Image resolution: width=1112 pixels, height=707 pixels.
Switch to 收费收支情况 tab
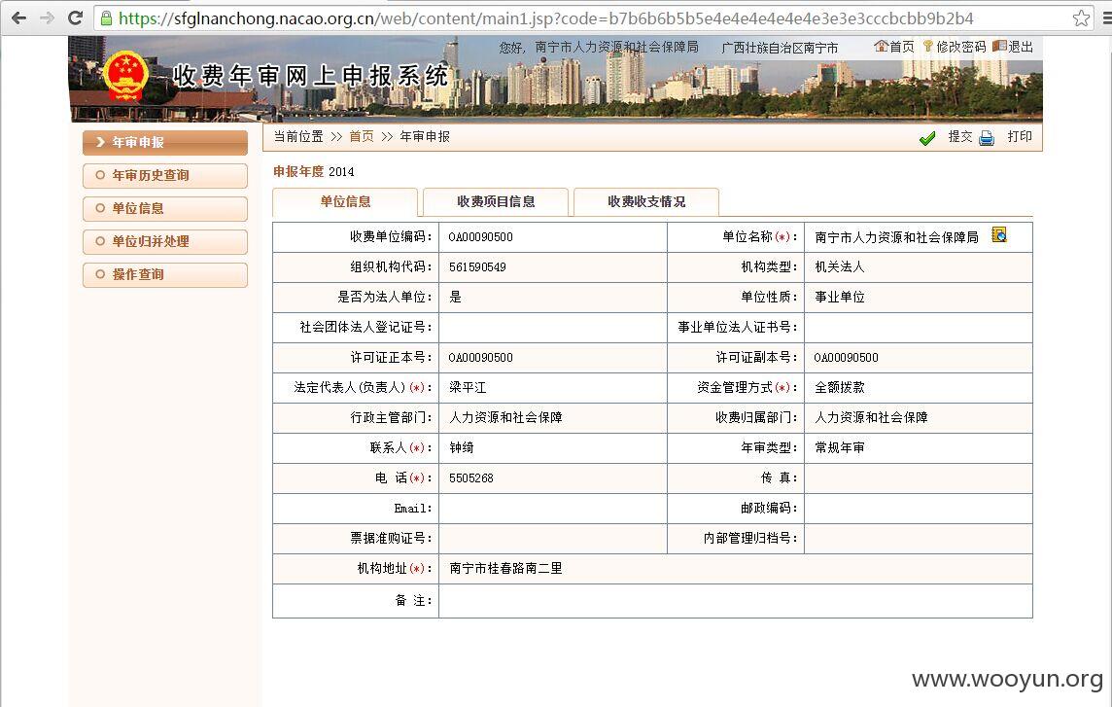point(646,201)
